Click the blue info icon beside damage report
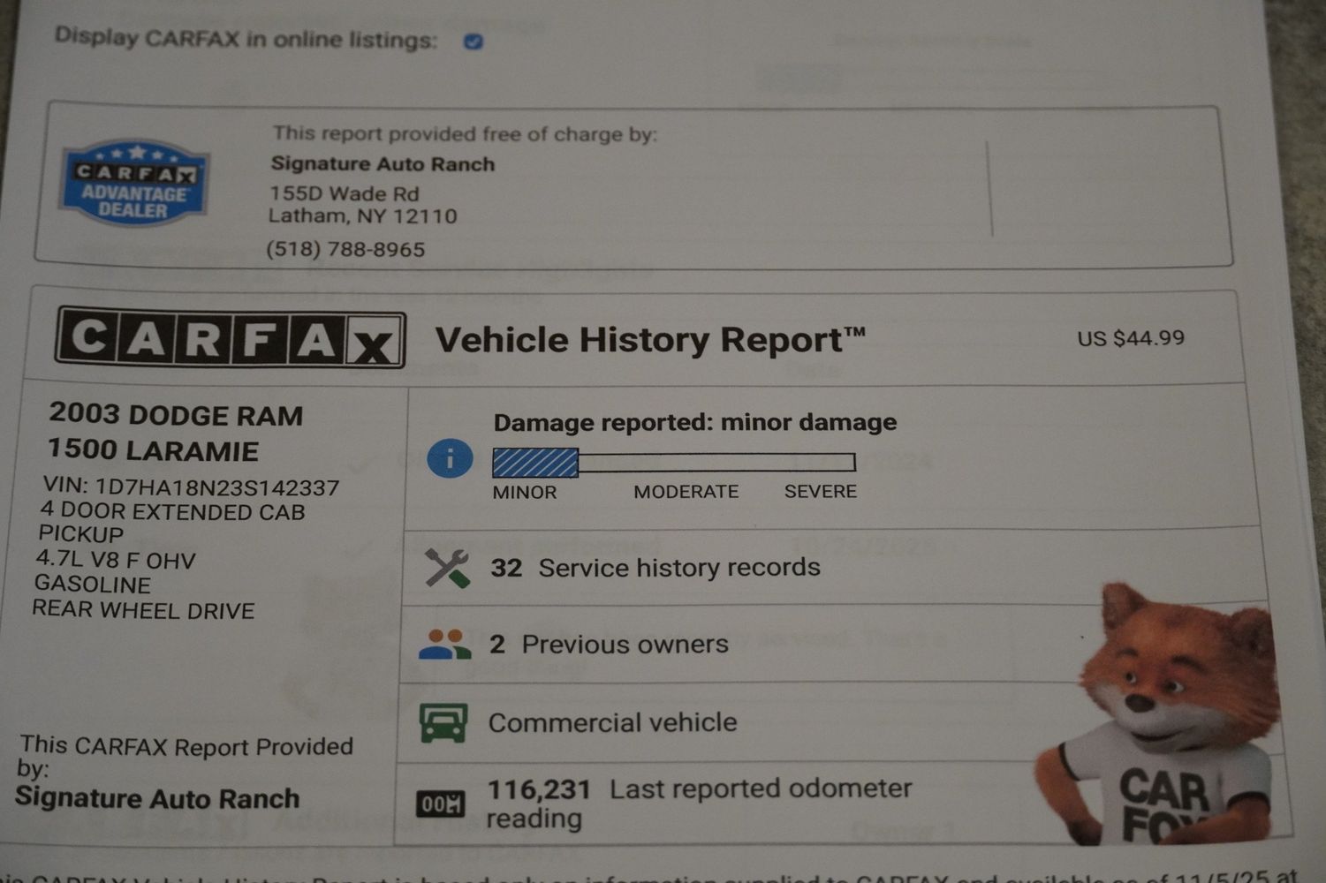 point(450,459)
